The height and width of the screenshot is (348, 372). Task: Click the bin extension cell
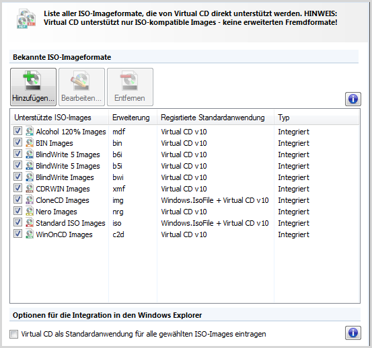tap(117, 143)
